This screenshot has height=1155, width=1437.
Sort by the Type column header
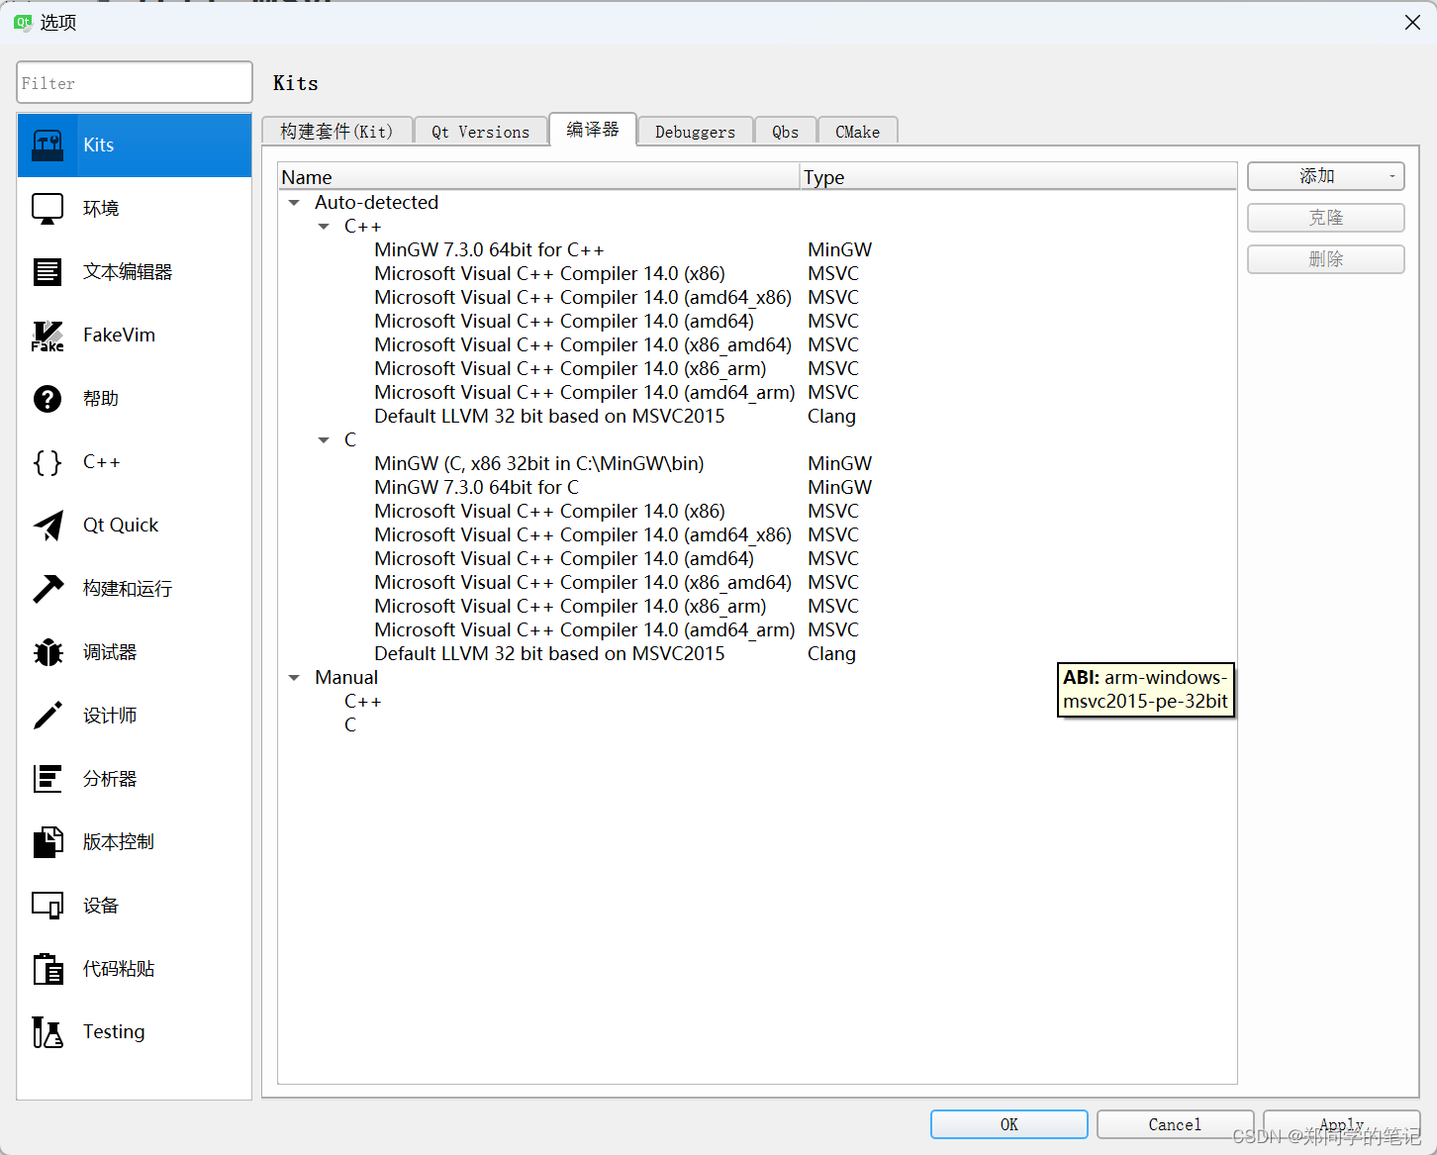click(1018, 177)
